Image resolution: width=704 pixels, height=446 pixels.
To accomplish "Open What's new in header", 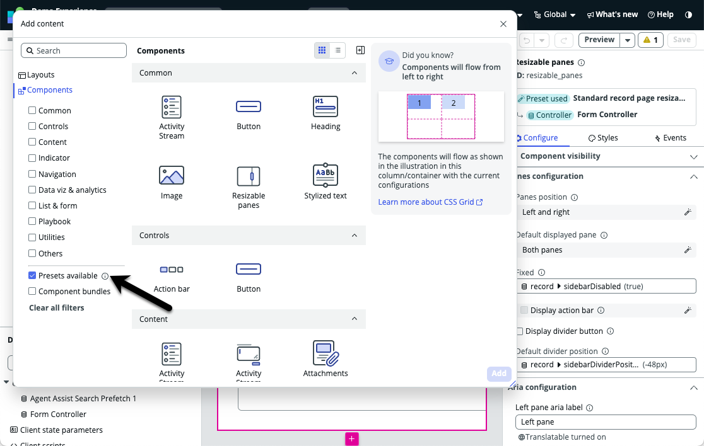I will 612,14.
